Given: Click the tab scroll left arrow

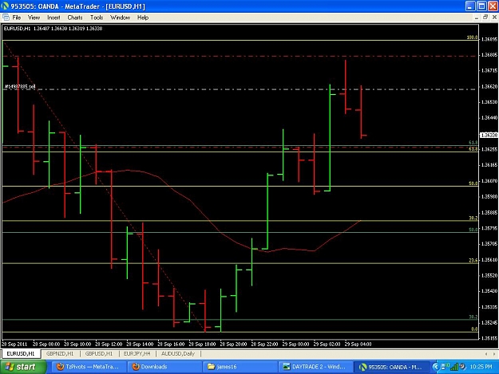Looking at the screenshot, I should [486, 353].
